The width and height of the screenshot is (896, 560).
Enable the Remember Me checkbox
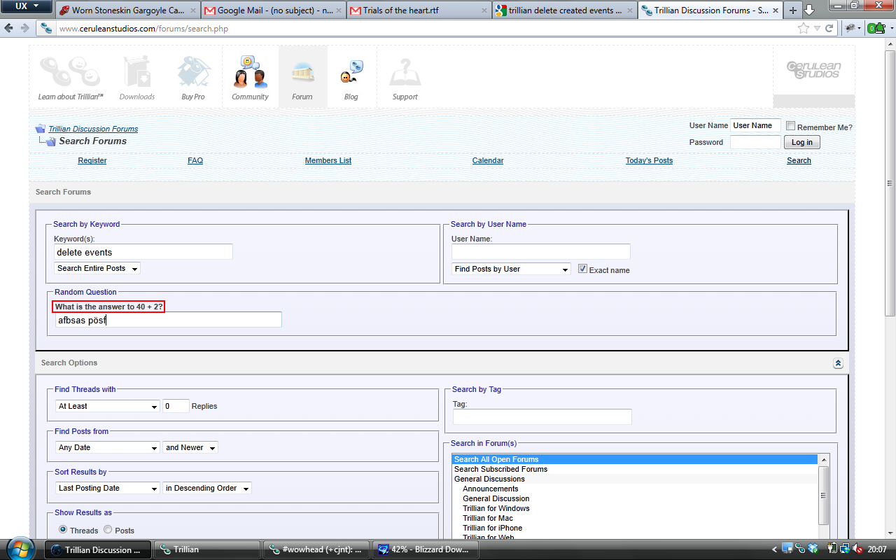(x=790, y=126)
